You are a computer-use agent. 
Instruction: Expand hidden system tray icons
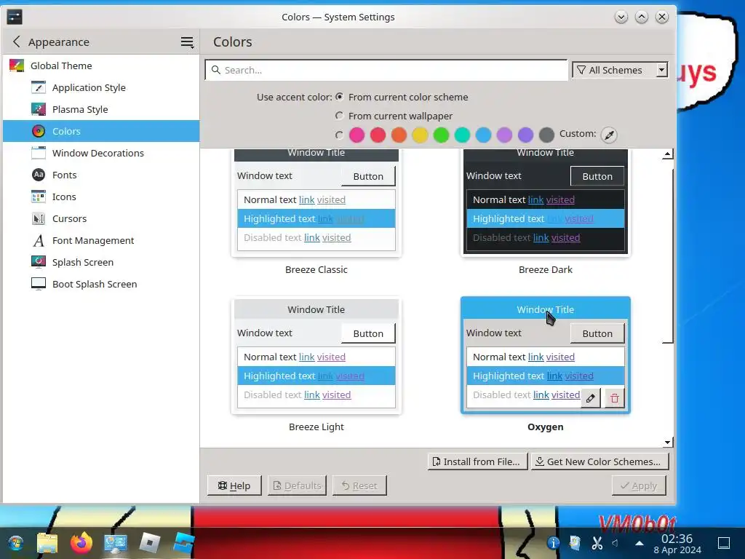[640, 543]
